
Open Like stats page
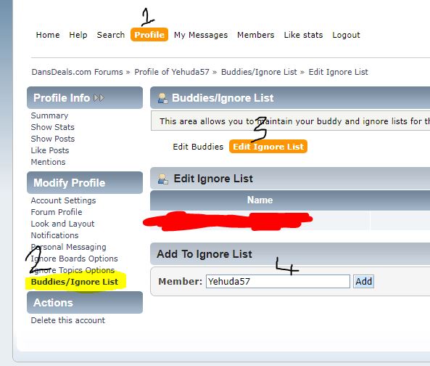(x=303, y=35)
